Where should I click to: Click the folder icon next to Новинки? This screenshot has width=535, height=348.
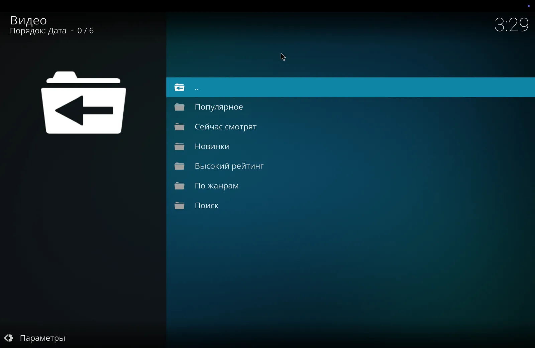click(x=180, y=146)
